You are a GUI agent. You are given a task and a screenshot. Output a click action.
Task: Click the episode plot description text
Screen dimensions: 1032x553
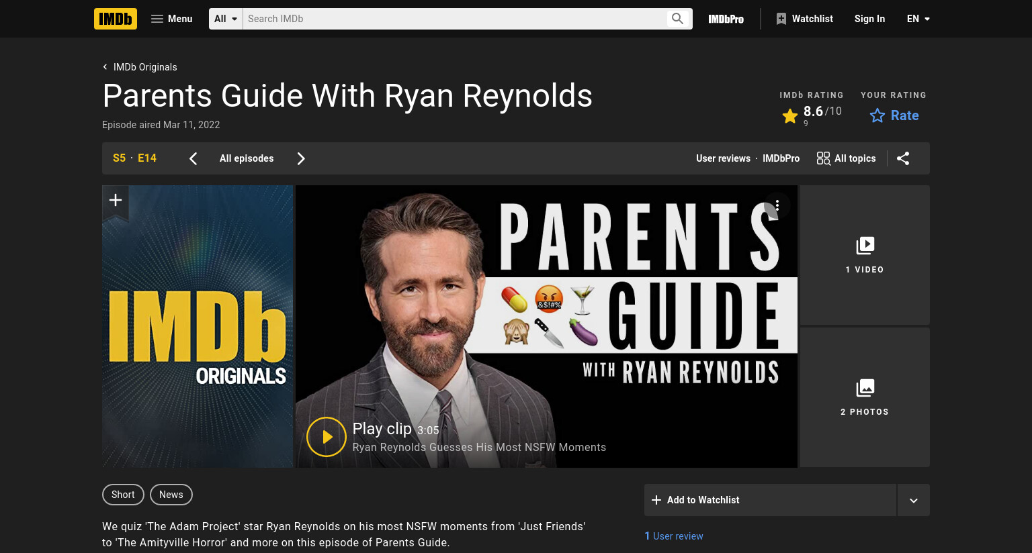tap(343, 534)
